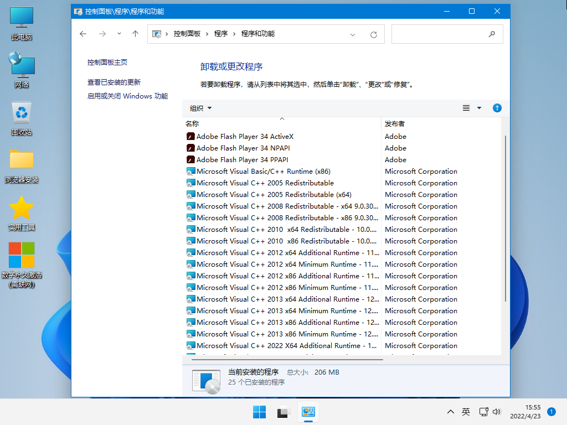Select 网络 desktop icon
The image size is (567, 425).
point(22,70)
